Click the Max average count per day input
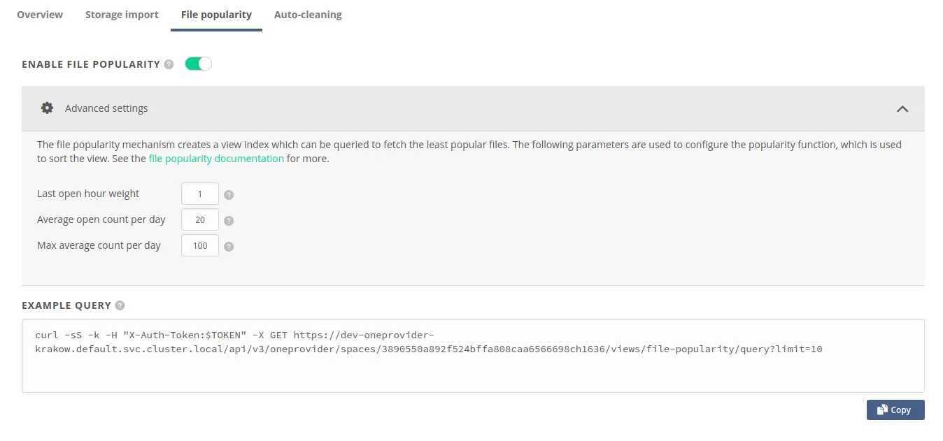The image size is (943, 441). click(199, 246)
